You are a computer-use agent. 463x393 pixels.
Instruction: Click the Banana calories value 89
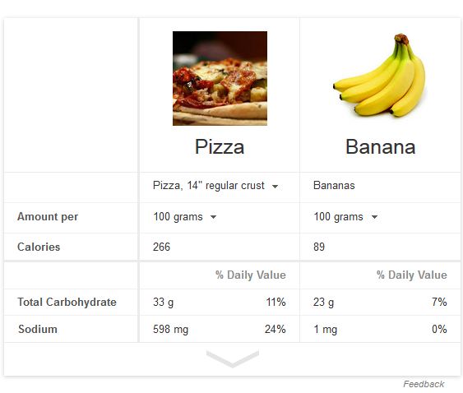tap(319, 247)
